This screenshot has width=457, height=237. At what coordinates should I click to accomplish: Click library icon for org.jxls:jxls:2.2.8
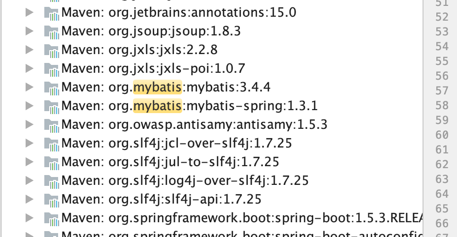52,51
